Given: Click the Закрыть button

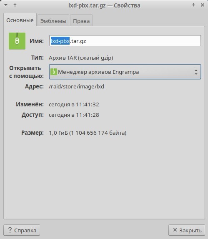Looking at the screenshot, I should point(187,230).
